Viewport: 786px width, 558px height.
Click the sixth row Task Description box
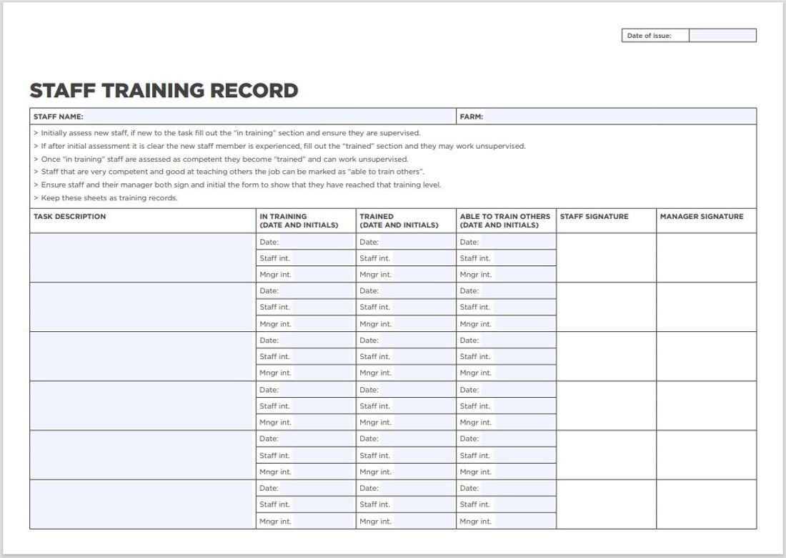pyautogui.click(x=143, y=504)
